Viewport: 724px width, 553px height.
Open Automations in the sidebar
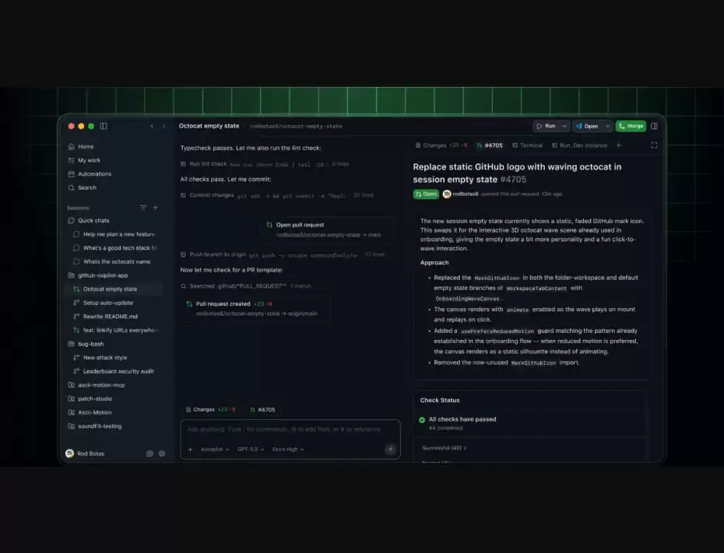pyautogui.click(x=94, y=174)
